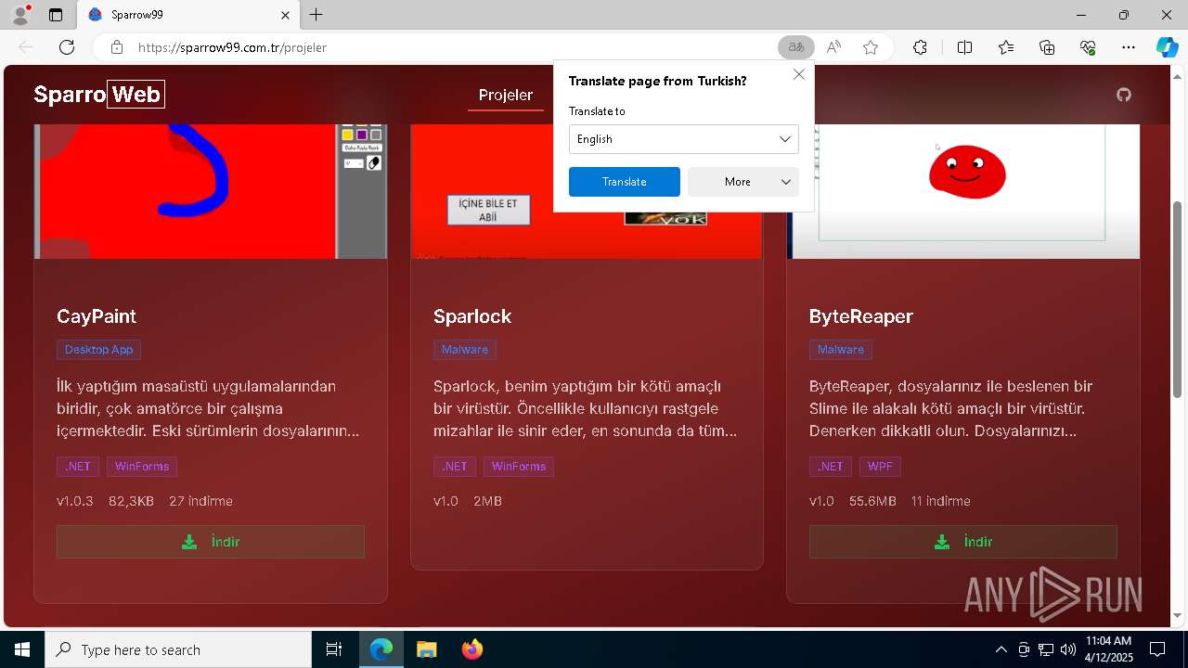Viewport: 1188px width, 668px height.
Task: Click the .NET tag on CayPaint
Action: [x=78, y=467]
